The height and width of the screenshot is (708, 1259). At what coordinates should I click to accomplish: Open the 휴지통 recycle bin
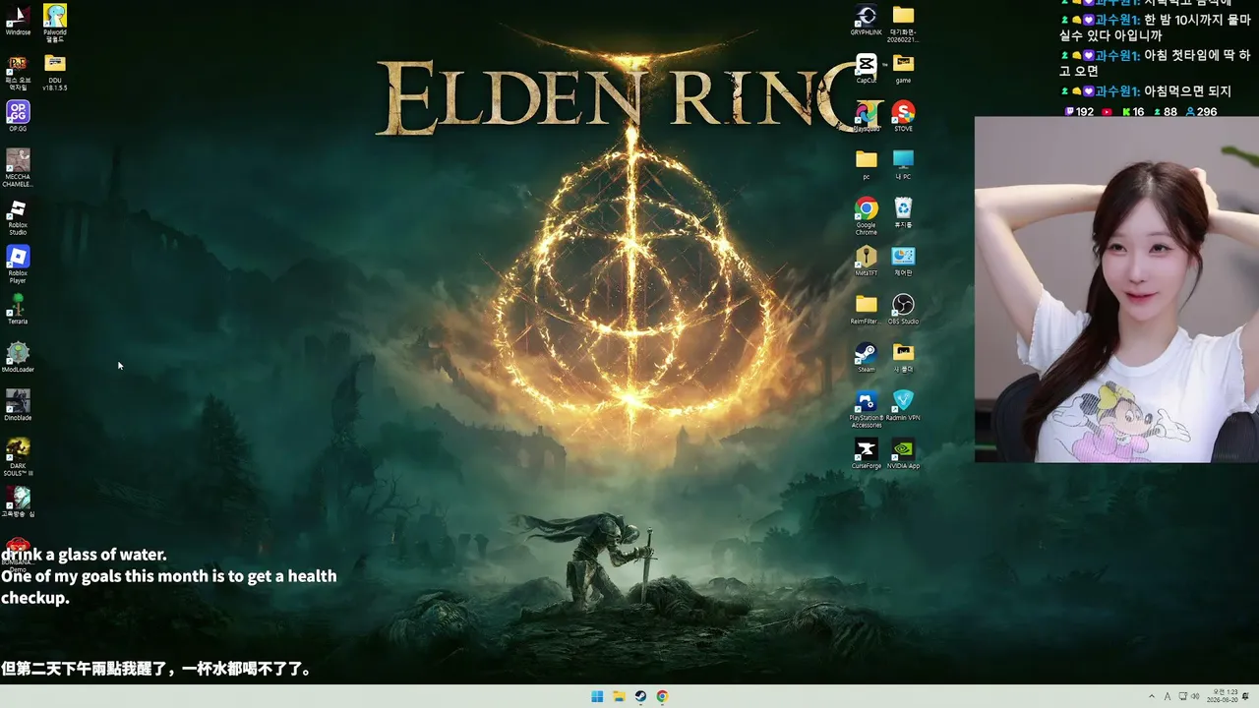[903, 212]
